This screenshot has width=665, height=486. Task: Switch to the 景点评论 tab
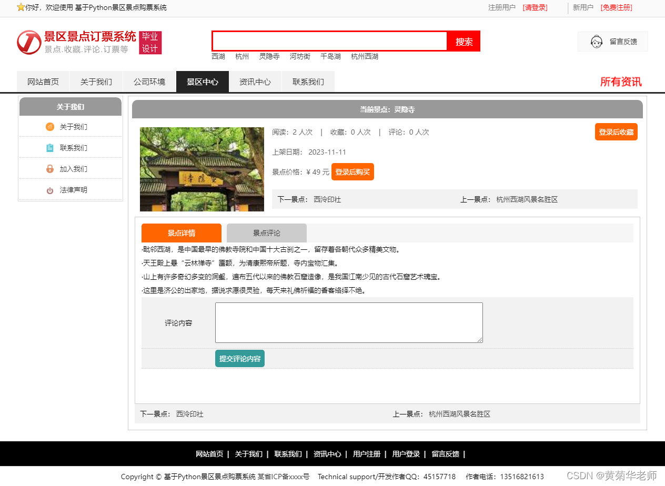[266, 233]
